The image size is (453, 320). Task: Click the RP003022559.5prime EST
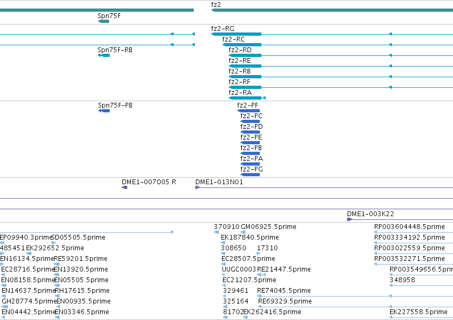click(x=414, y=253)
